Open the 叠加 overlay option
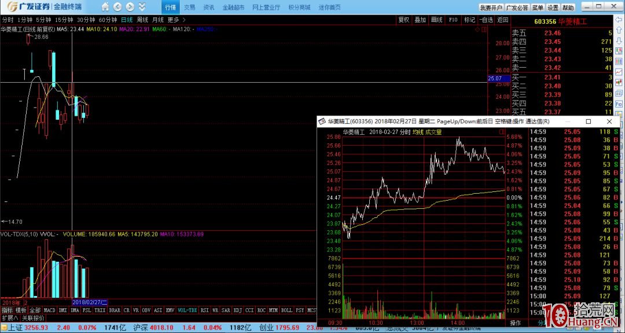Viewport: 625px width, 333px height. click(420, 20)
